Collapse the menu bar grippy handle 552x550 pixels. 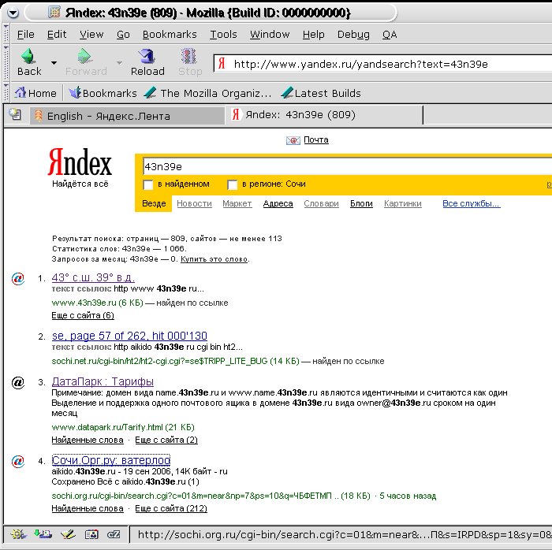(x=6, y=34)
